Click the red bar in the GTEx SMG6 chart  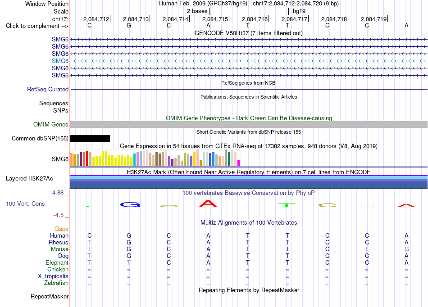87,158
